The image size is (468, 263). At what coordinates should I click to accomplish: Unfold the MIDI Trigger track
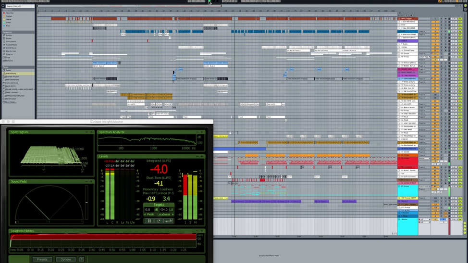coord(399,18)
